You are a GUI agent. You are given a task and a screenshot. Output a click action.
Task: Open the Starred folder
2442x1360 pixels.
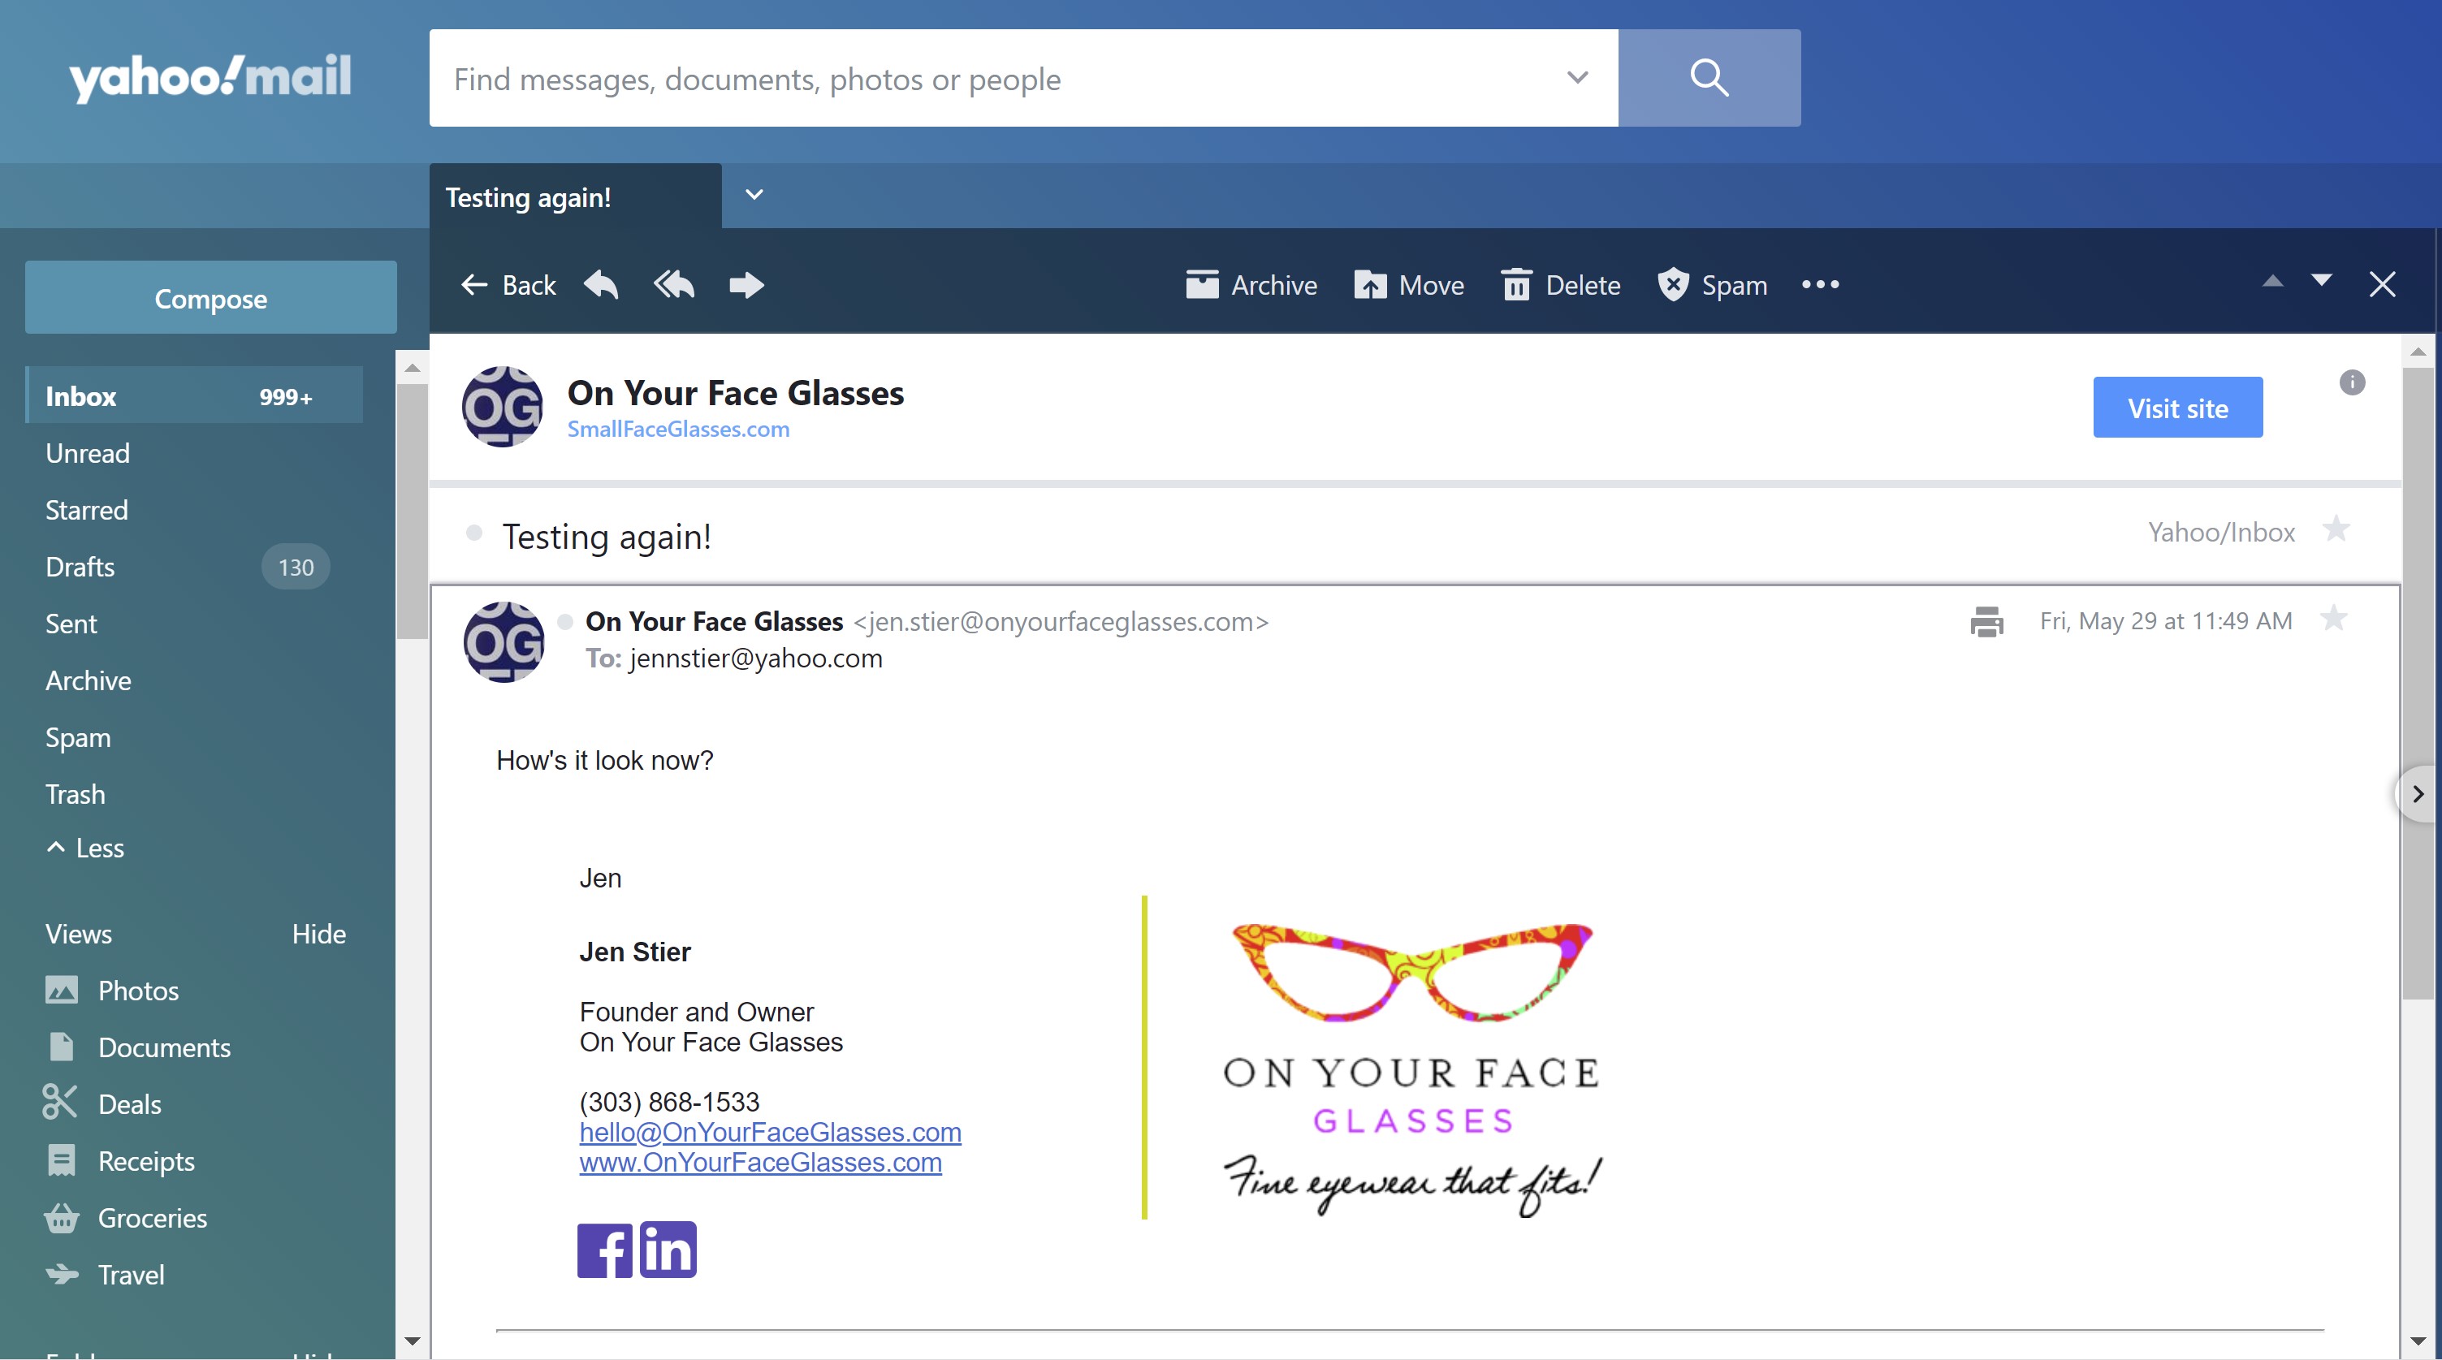click(x=86, y=510)
